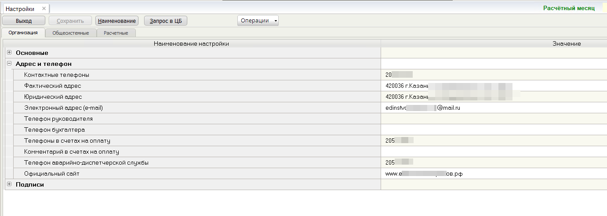607x216 pixels.
Task: Switch to the Общесистемные tab
Action: pos(70,33)
